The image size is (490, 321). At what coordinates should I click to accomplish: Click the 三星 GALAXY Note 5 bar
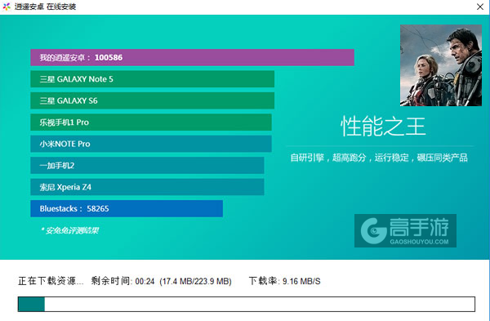(152, 79)
